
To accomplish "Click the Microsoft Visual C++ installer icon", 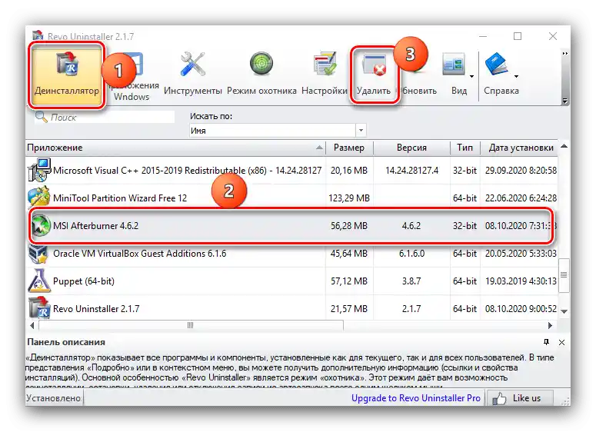I will [x=38, y=170].
